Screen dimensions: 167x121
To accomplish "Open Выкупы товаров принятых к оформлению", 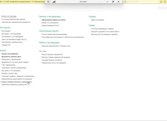I will pos(17,82).
